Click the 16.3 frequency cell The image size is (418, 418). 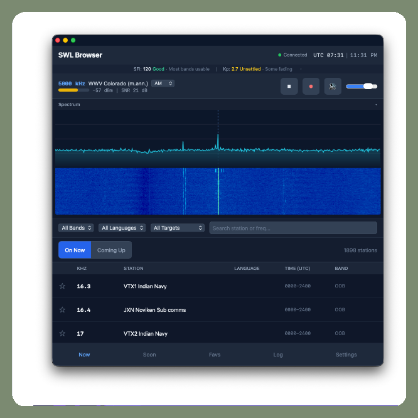click(83, 286)
